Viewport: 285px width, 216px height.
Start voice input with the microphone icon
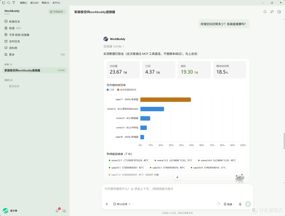(x=240, y=204)
